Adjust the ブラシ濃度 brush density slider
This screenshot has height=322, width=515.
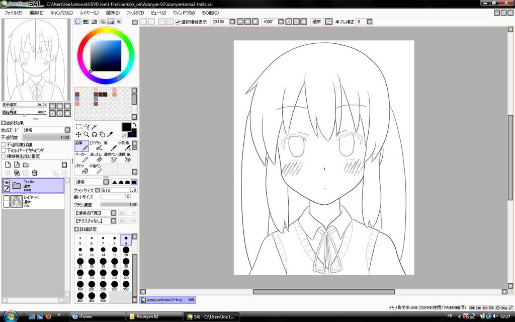(x=119, y=205)
